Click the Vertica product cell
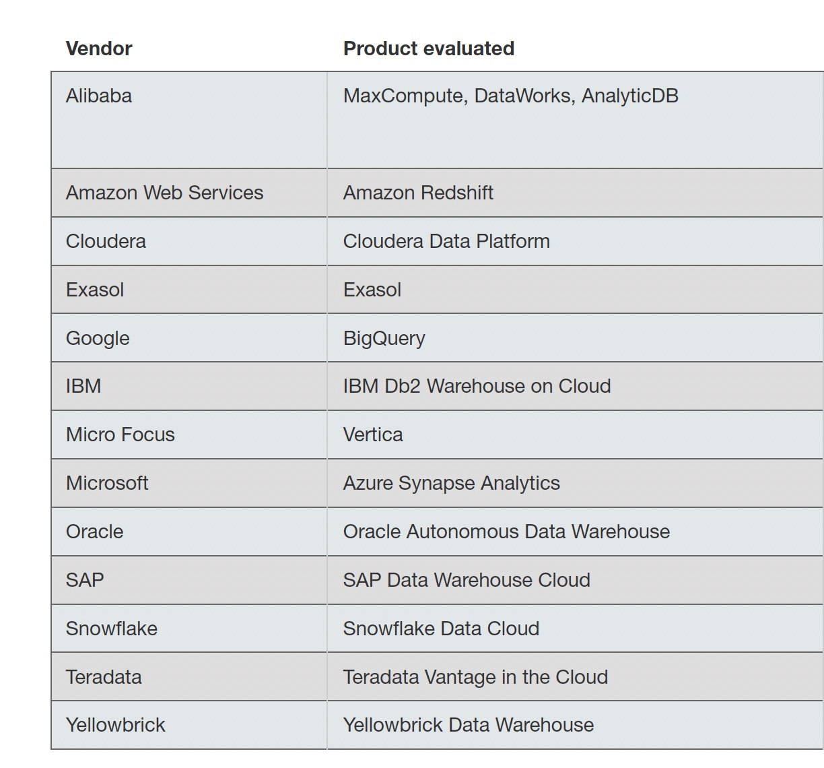 [373, 435]
